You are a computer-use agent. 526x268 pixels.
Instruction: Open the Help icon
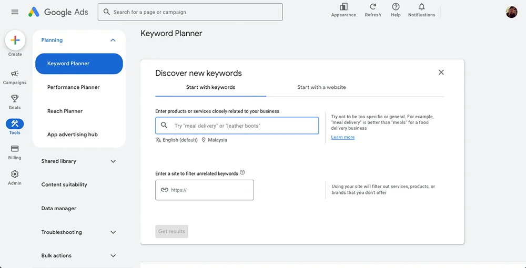[x=396, y=7]
